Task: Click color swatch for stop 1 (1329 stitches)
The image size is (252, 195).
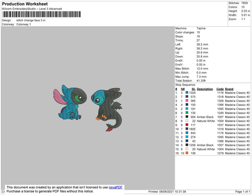Action: 187,92
